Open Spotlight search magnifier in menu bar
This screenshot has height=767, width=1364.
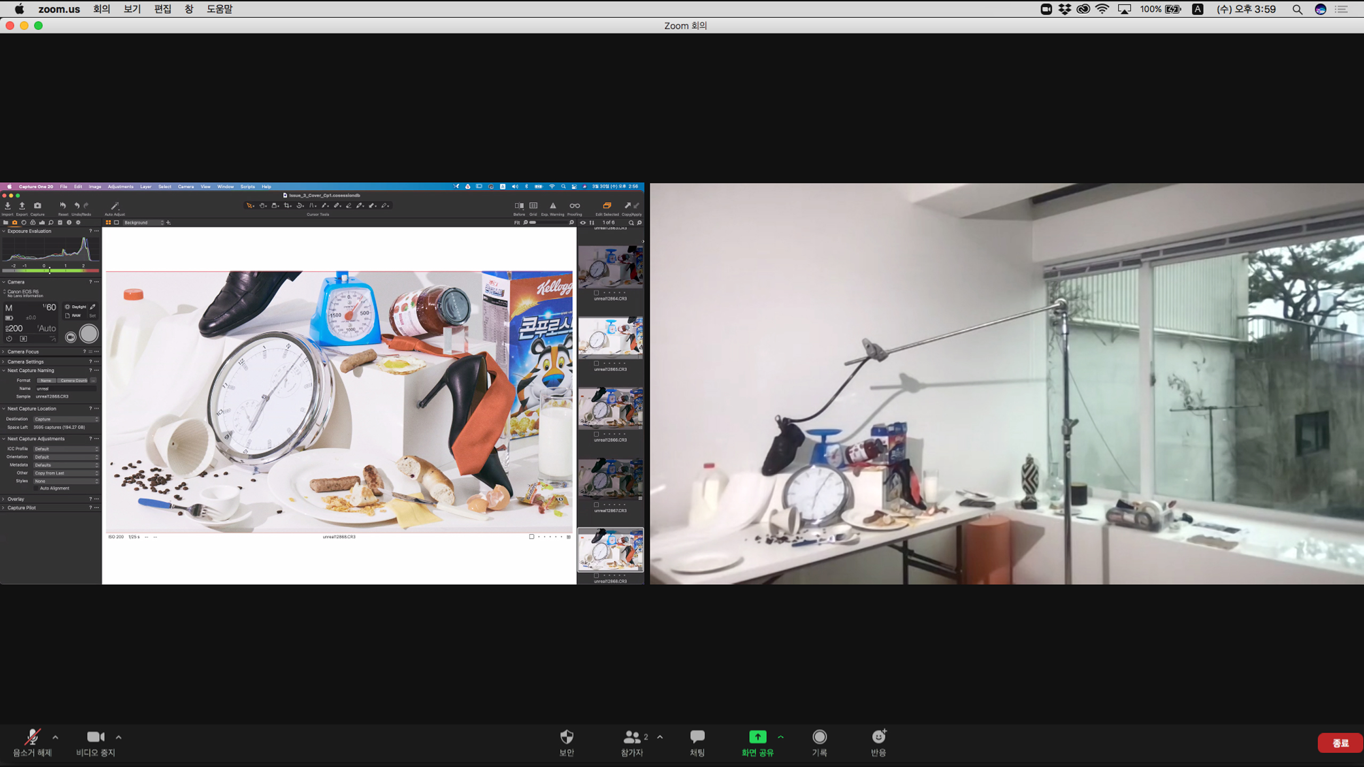tap(1297, 9)
